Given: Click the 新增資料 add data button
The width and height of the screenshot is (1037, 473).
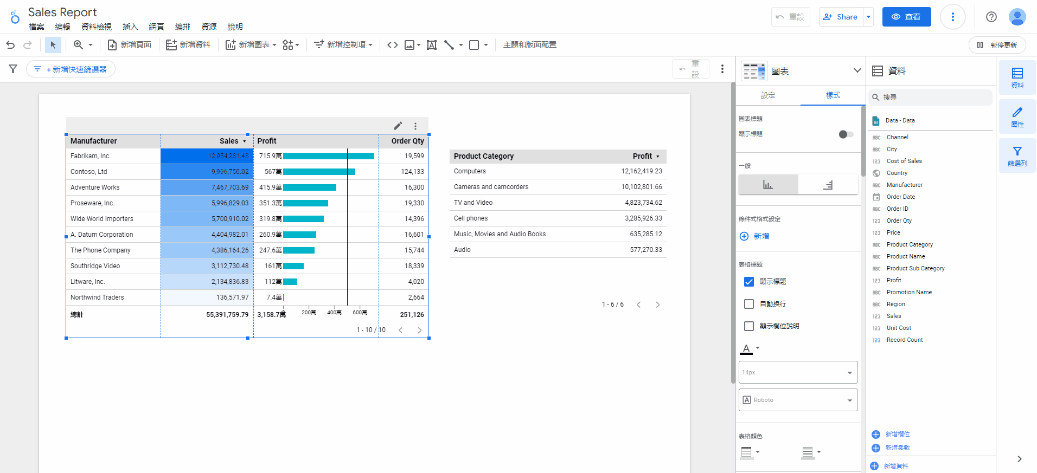Looking at the screenshot, I should [188, 45].
